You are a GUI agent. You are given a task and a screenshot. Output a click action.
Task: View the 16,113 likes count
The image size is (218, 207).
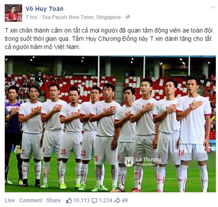tap(82, 200)
